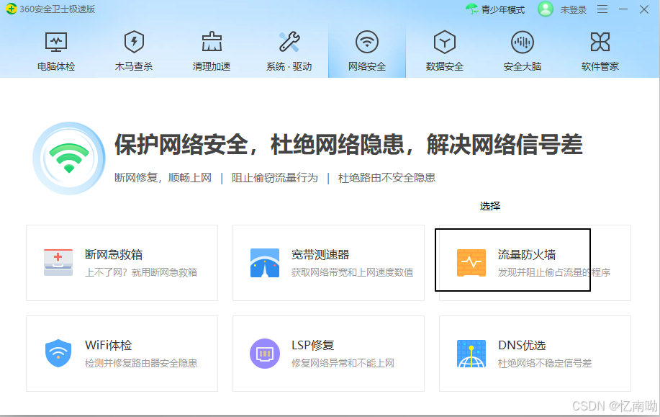Click the 宽带测速器 speedometer icon

[265, 263]
